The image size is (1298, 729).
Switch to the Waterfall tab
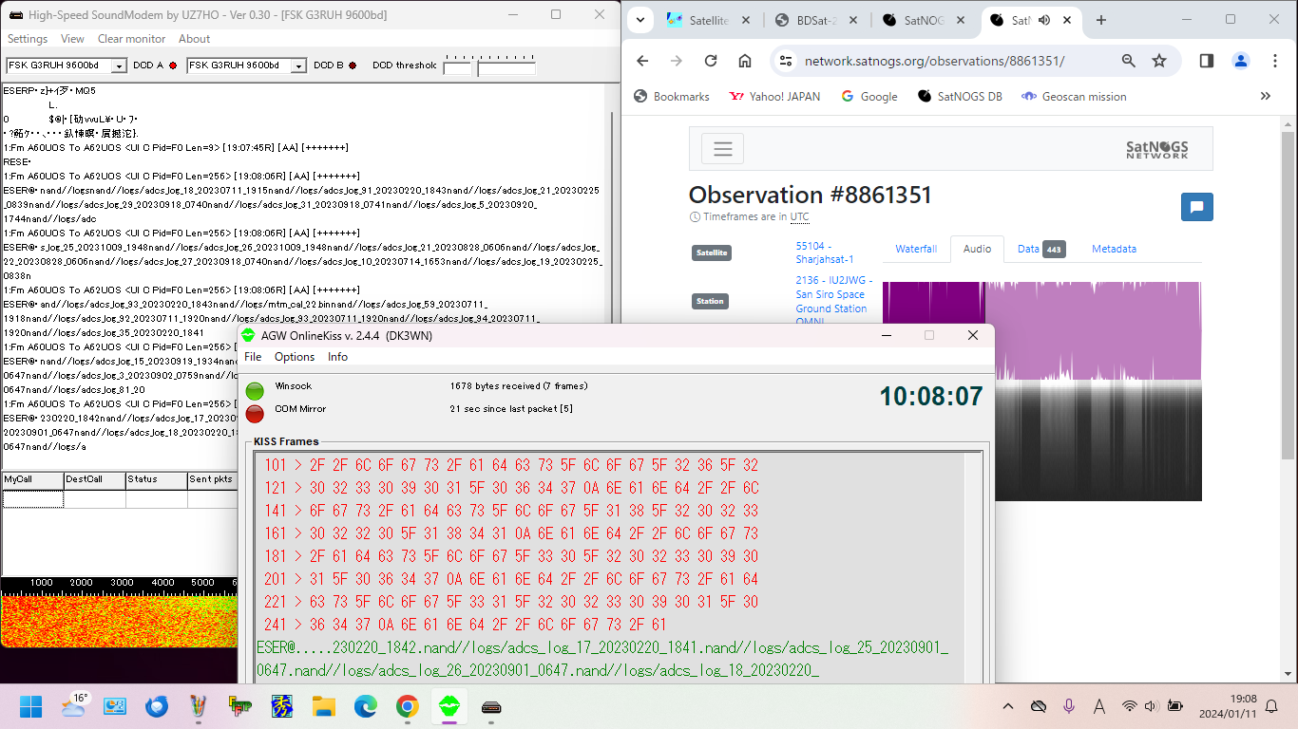pos(915,249)
